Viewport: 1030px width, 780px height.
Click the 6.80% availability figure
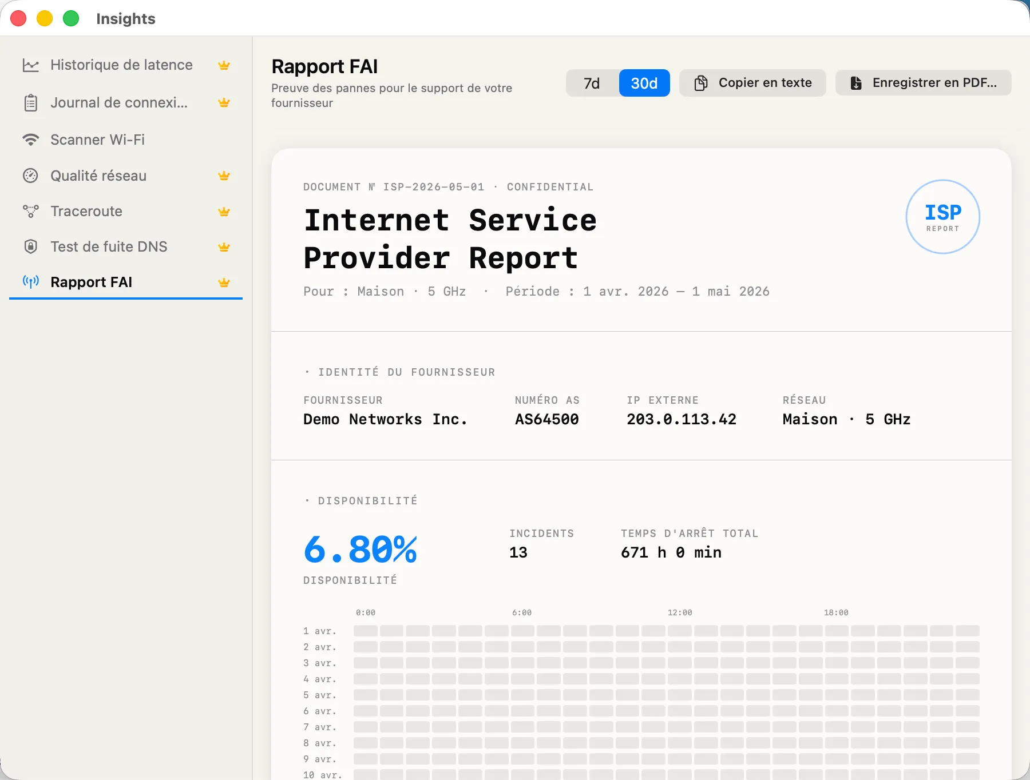360,550
